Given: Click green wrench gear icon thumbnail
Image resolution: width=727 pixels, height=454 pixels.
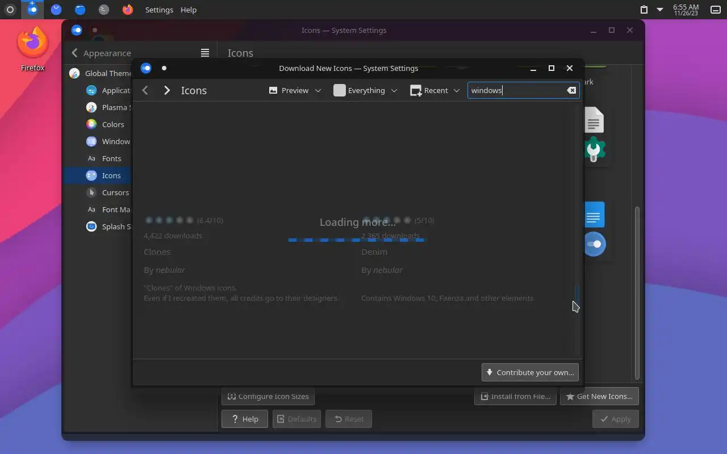Looking at the screenshot, I should point(594,149).
